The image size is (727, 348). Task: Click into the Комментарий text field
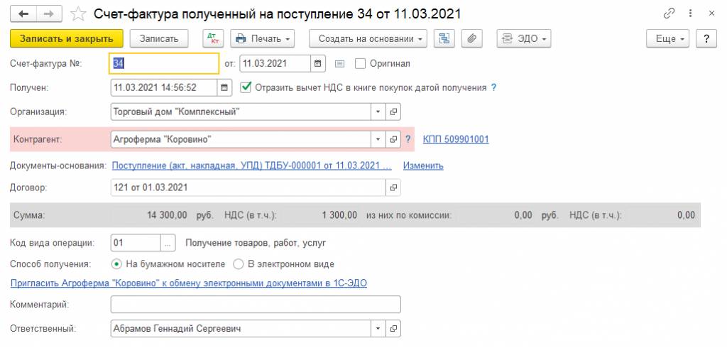click(x=256, y=305)
